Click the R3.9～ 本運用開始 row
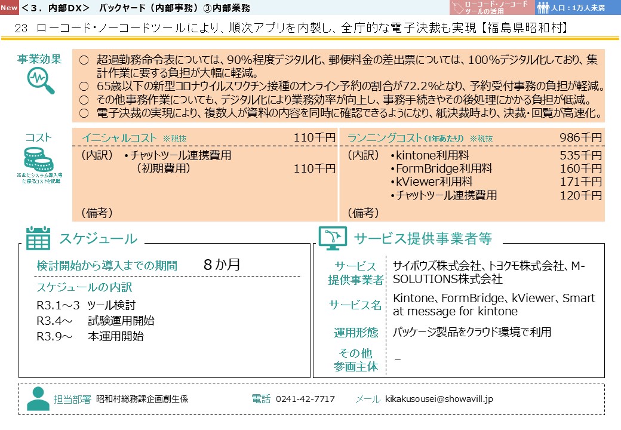This screenshot has width=621, height=430. pos(90,336)
